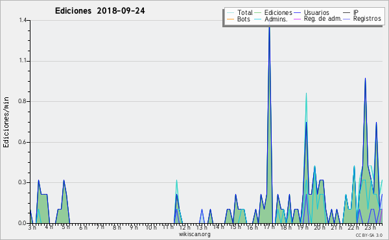Screen dimensions: 389x240
Task: Click the 19 h x-axis label
Action: pos(303,228)
